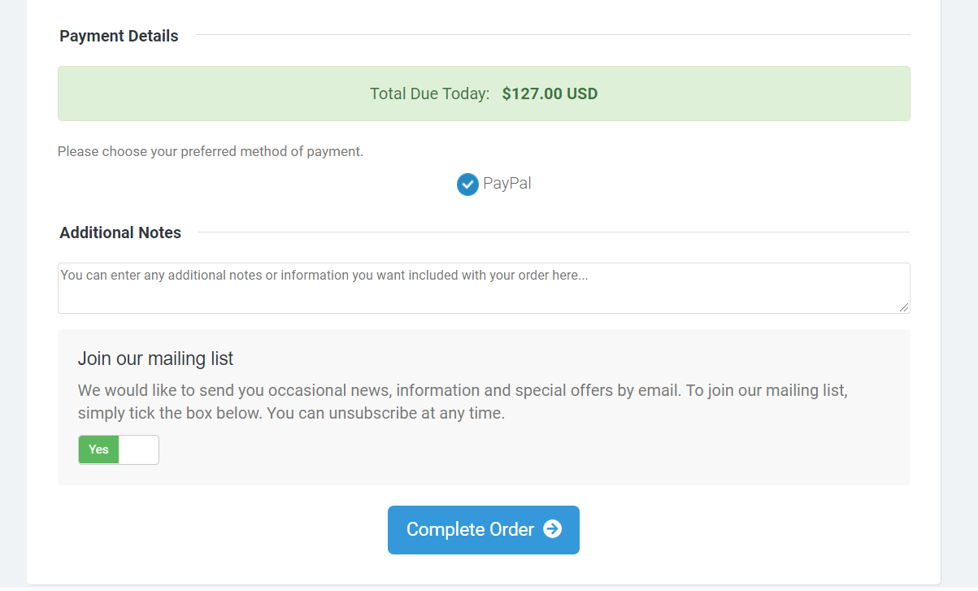This screenshot has height=591, width=978.
Task: Click the divider line beside Payment Details
Action: pos(553,35)
